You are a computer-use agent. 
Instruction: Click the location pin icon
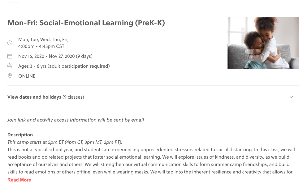[10, 76]
